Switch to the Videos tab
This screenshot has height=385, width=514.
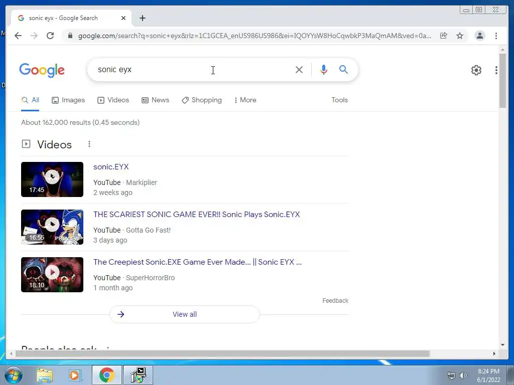pyautogui.click(x=113, y=100)
